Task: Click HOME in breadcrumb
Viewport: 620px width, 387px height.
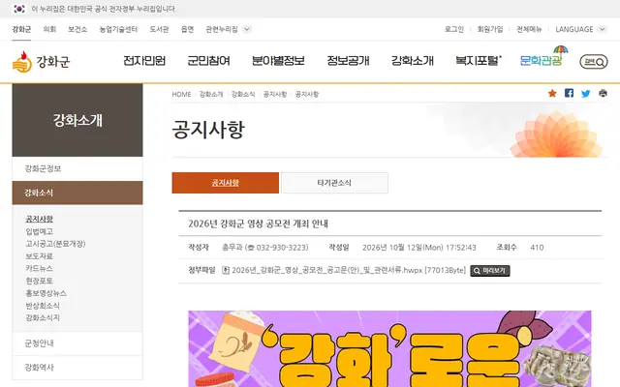Action: coord(181,95)
